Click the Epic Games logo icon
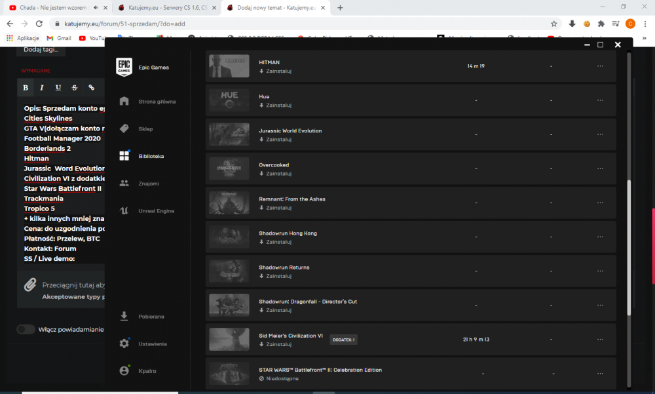Screen dimensions: 655x394 coord(124,67)
